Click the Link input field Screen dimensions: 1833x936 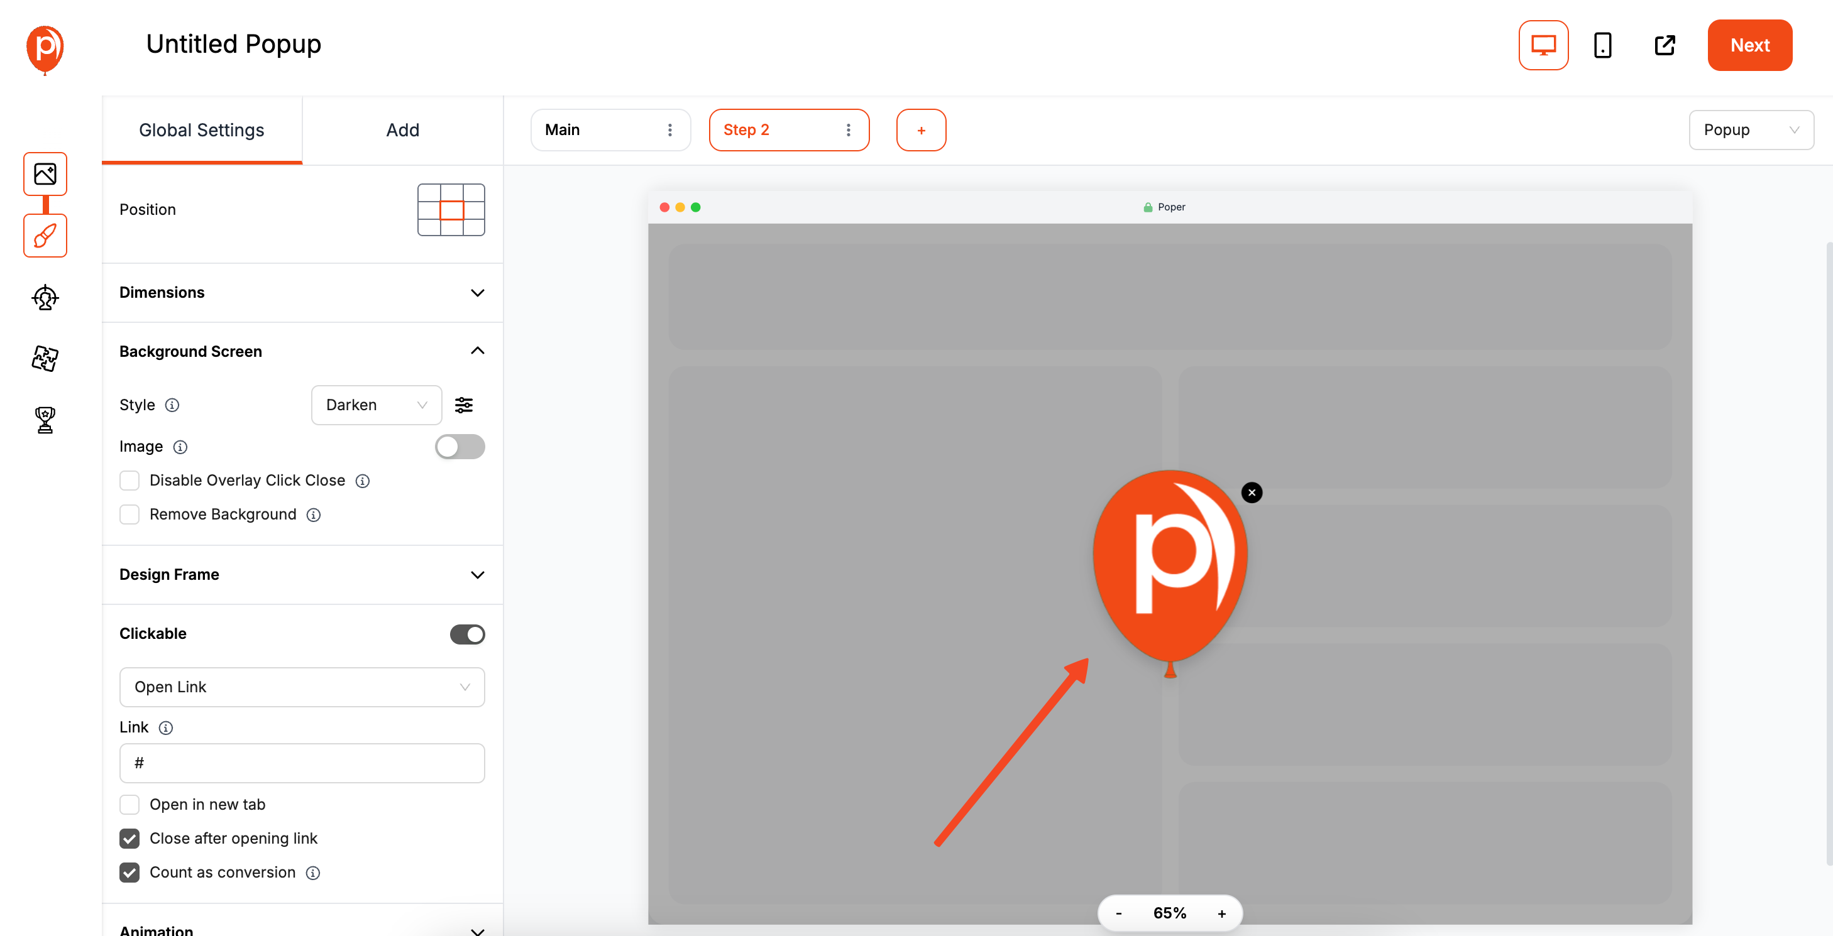click(x=302, y=763)
